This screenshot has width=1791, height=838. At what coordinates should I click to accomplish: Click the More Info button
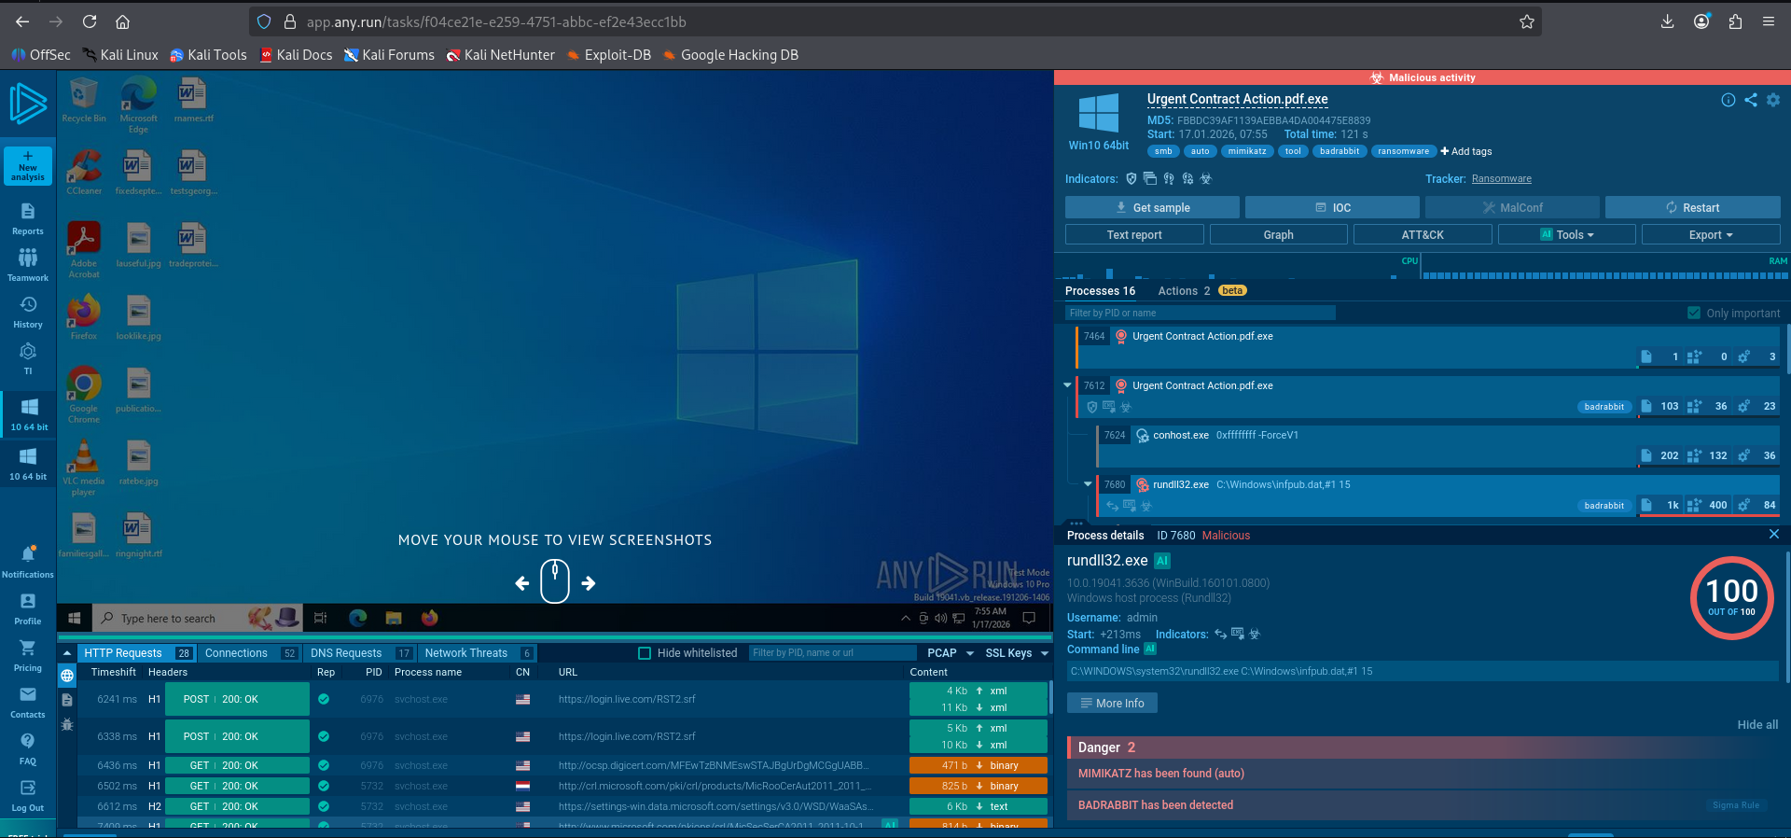[x=1112, y=703]
